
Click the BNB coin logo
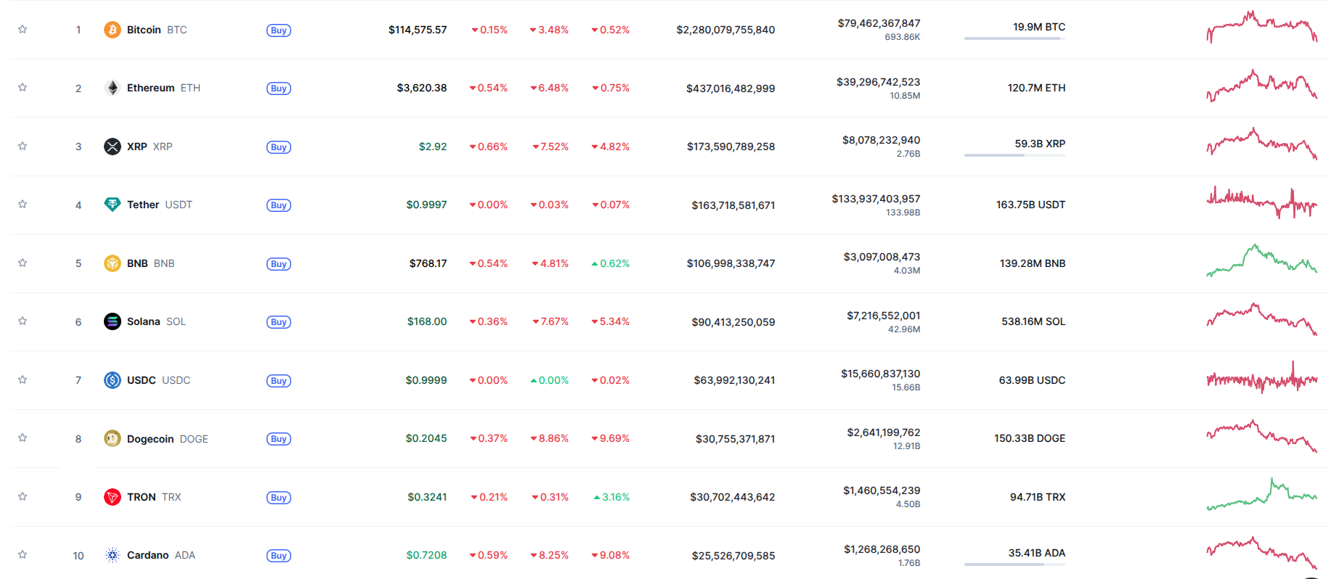tap(112, 263)
